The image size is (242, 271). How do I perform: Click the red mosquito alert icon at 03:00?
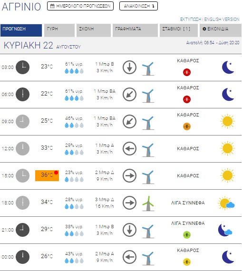(187, 72)
